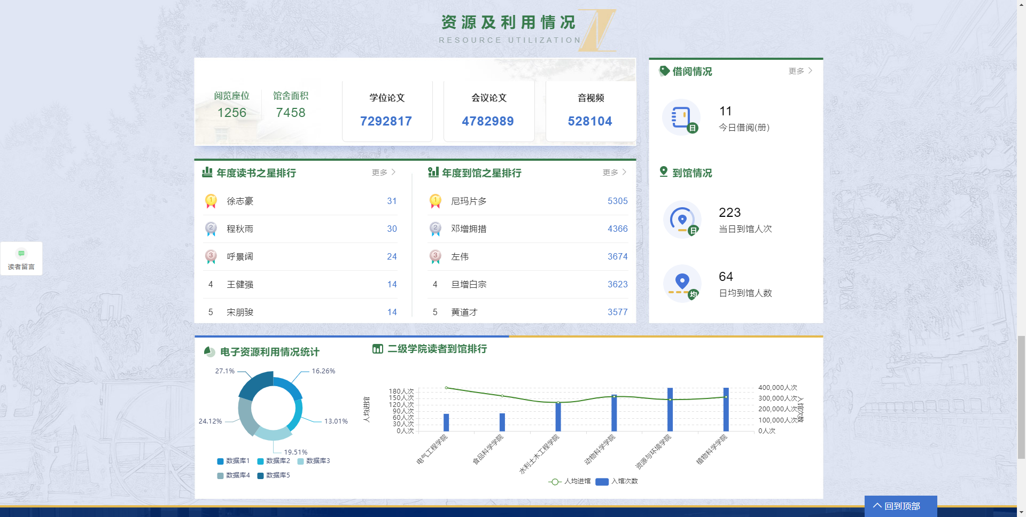
Task: Click the daily visits location pin icon
Action: coord(682,219)
